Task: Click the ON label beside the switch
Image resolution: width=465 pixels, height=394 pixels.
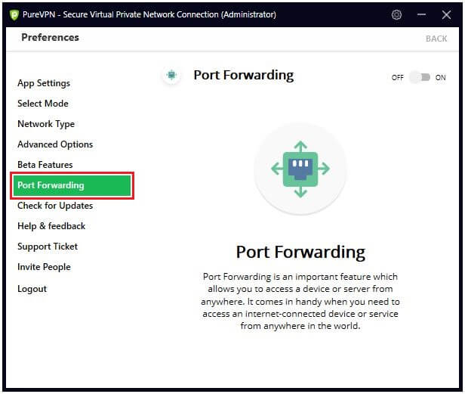Action: (x=440, y=78)
